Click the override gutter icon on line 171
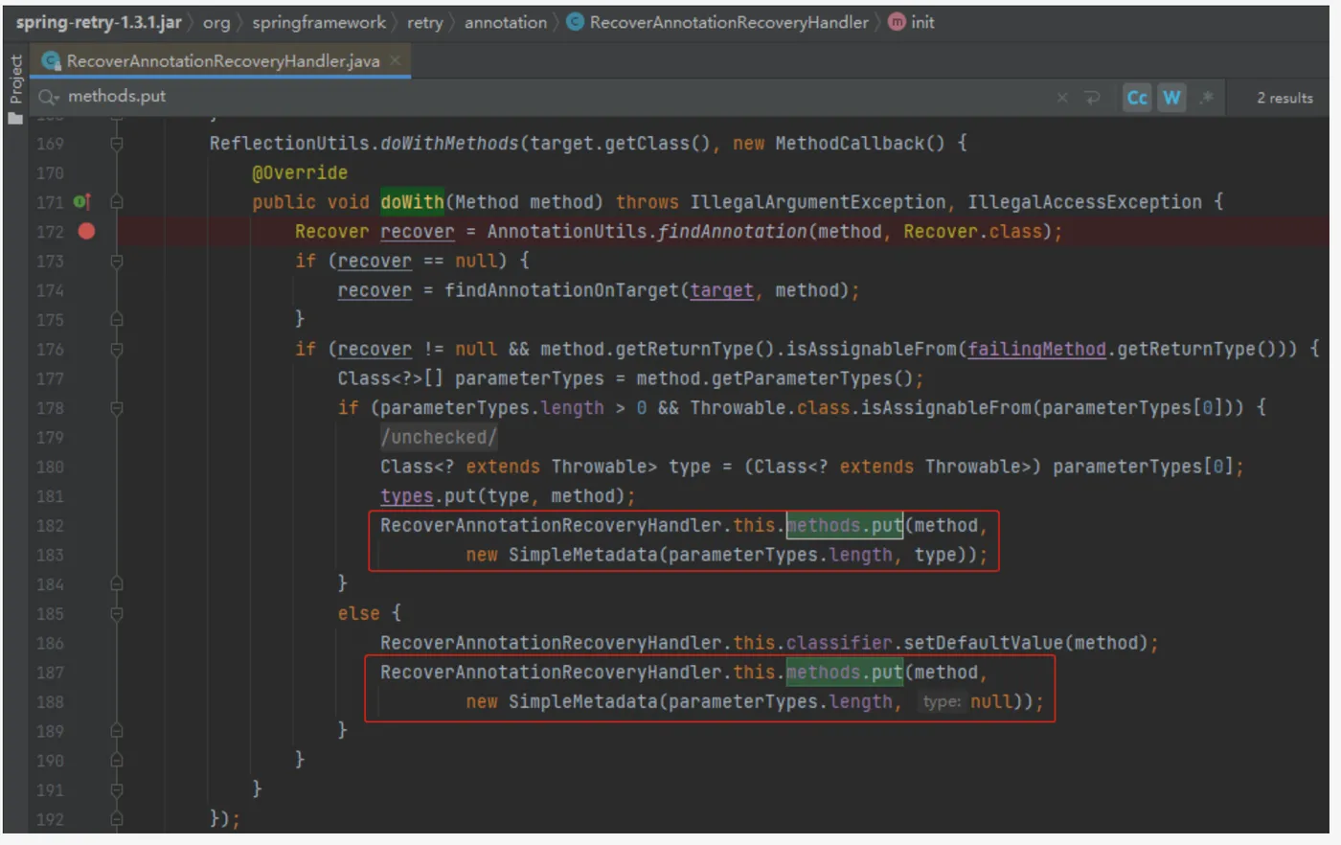Image resolution: width=1341 pixels, height=845 pixels. (x=82, y=202)
